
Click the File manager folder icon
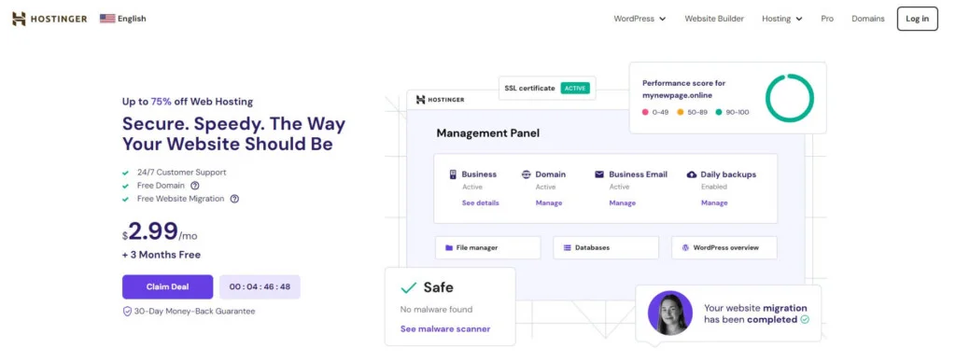[449, 248]
